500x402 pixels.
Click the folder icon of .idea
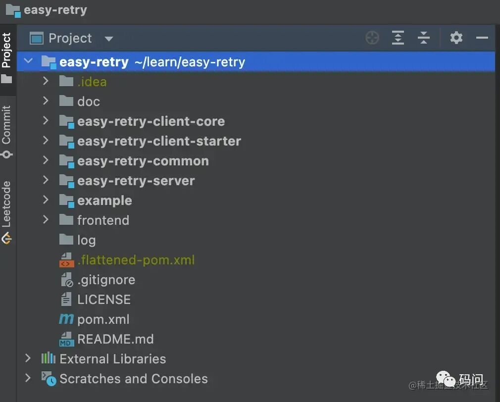(66, 81)
